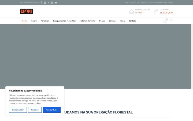The height and width of the screenshot is (121, 193).
Task: Open the Facebook social icon
Action: (x=41, y=2)
